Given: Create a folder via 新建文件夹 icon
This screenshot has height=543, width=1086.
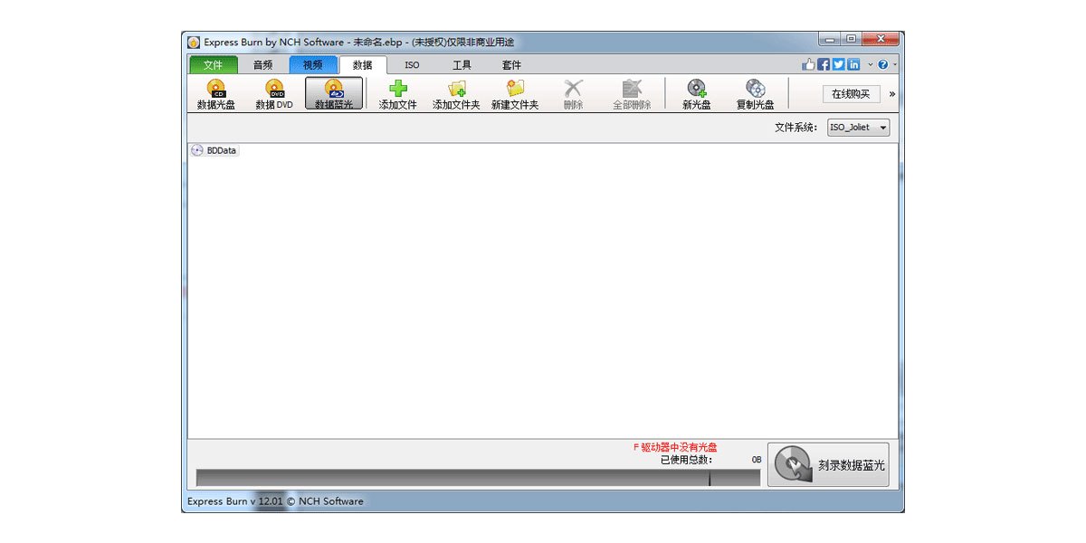Looking at the screenshot, I should pos(514,94).
